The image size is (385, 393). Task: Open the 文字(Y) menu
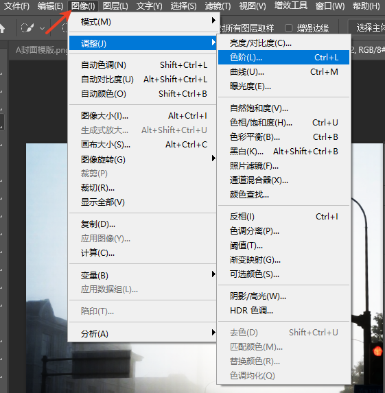149,5
